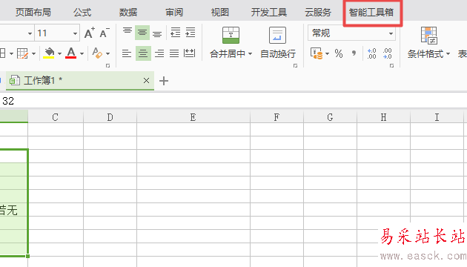Increase decimal places
Image resolution: width=467 pixels, height=267 pixels.
point(372,53)
